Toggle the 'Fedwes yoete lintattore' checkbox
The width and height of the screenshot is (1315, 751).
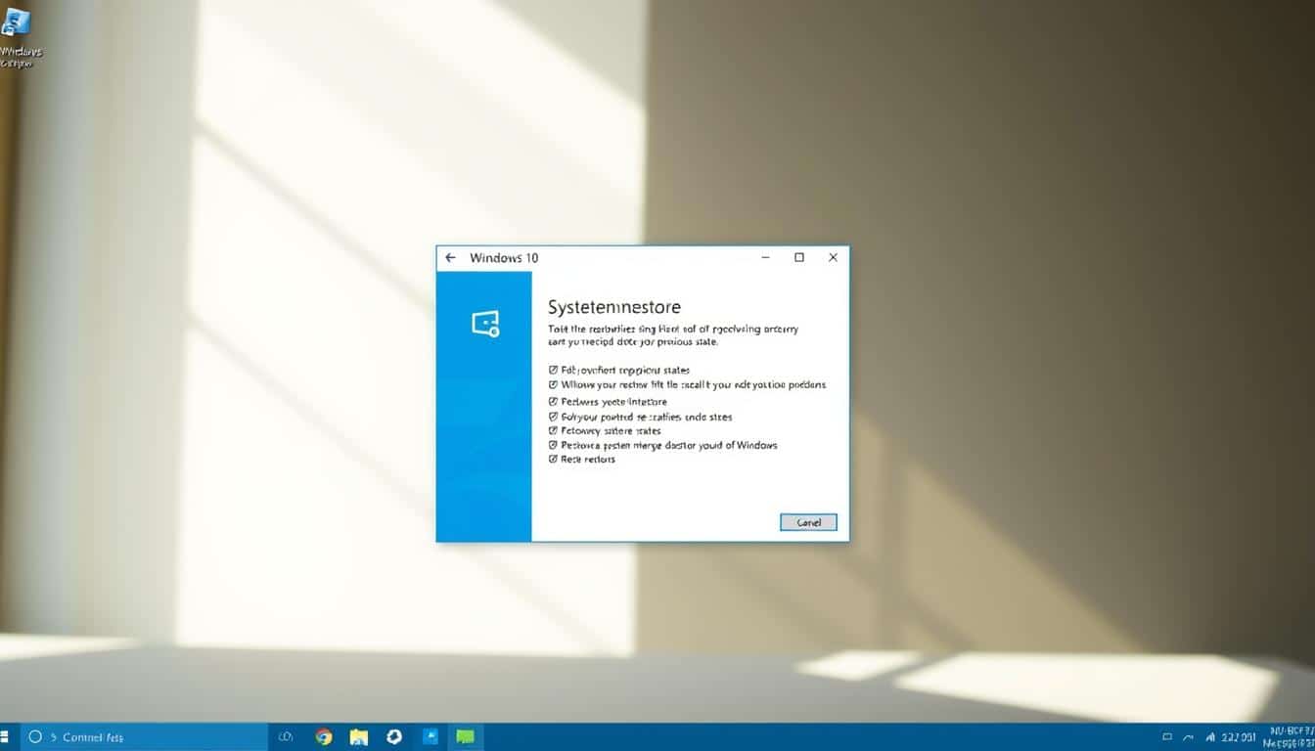click(x=553, y=402)
